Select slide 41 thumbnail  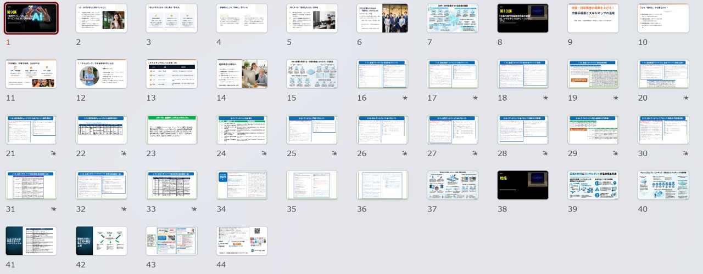(x=31, y=241)
